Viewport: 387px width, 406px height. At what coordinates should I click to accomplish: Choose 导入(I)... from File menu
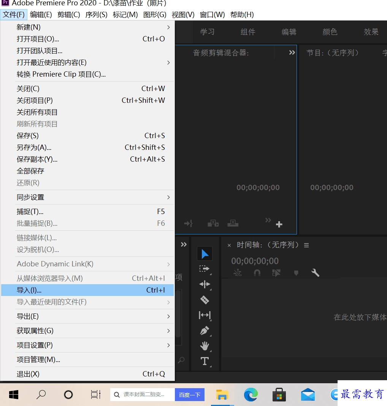(87, 290)
